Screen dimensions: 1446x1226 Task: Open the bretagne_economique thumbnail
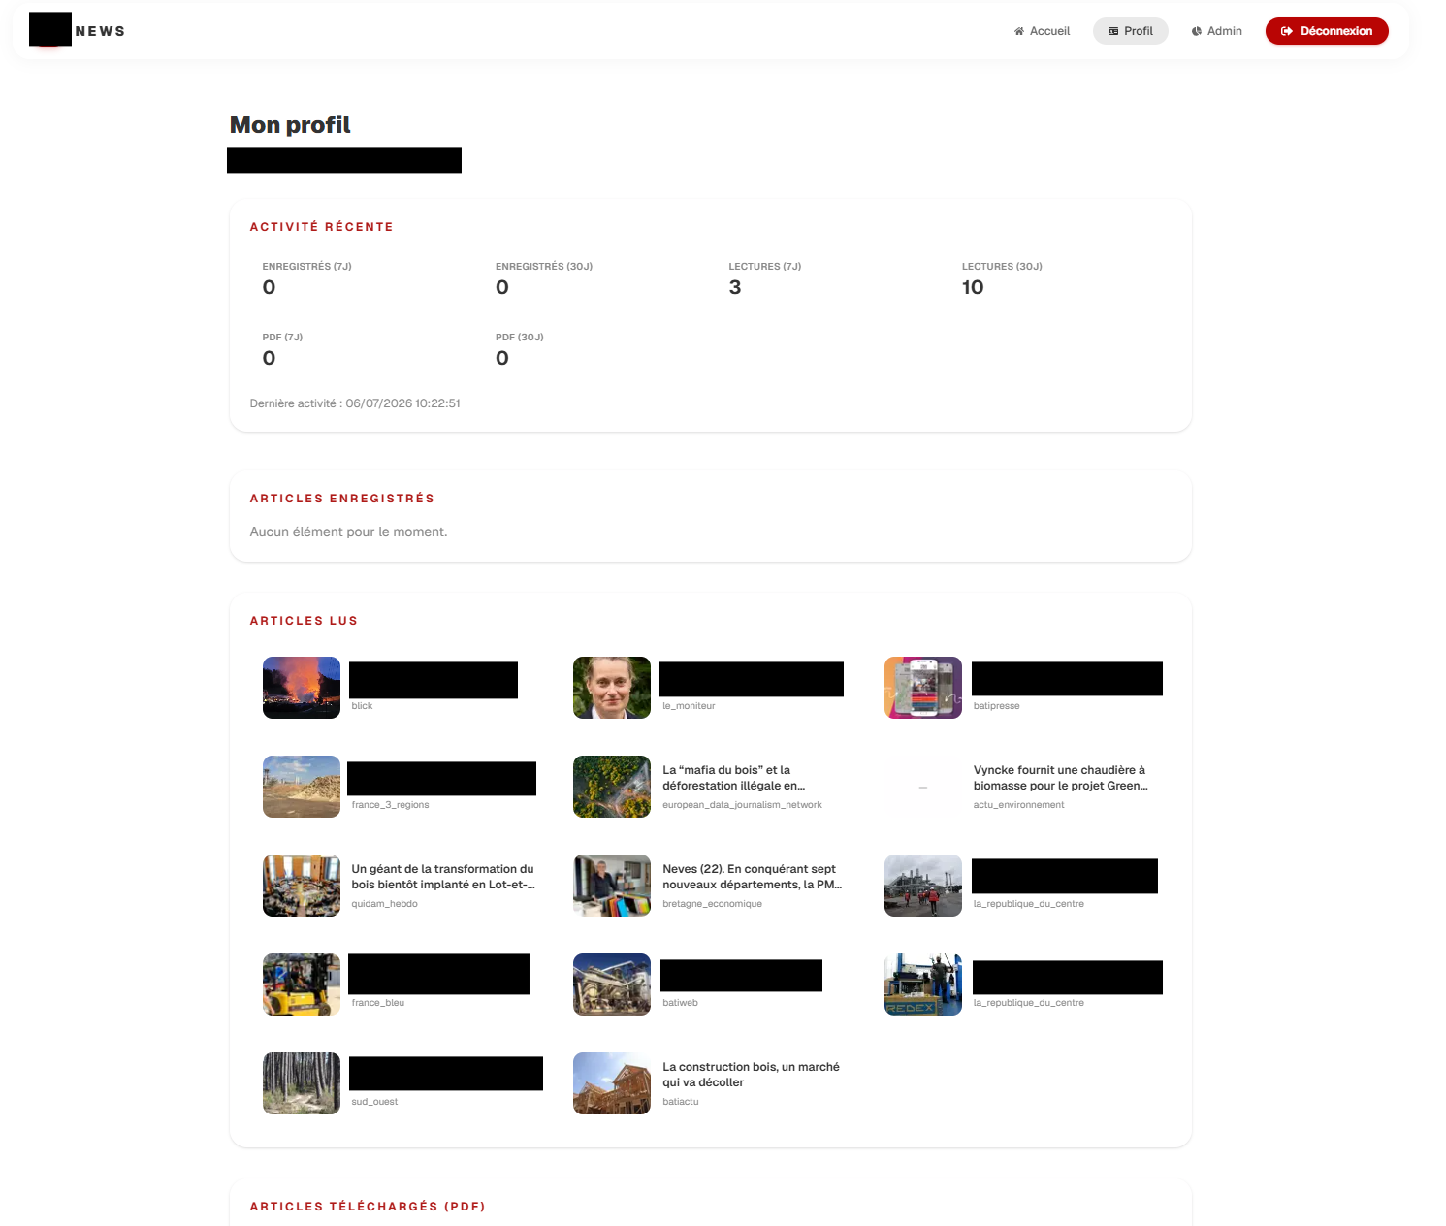coord(612,886)
